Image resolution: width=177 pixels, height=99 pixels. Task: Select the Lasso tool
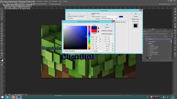point(2,14)
